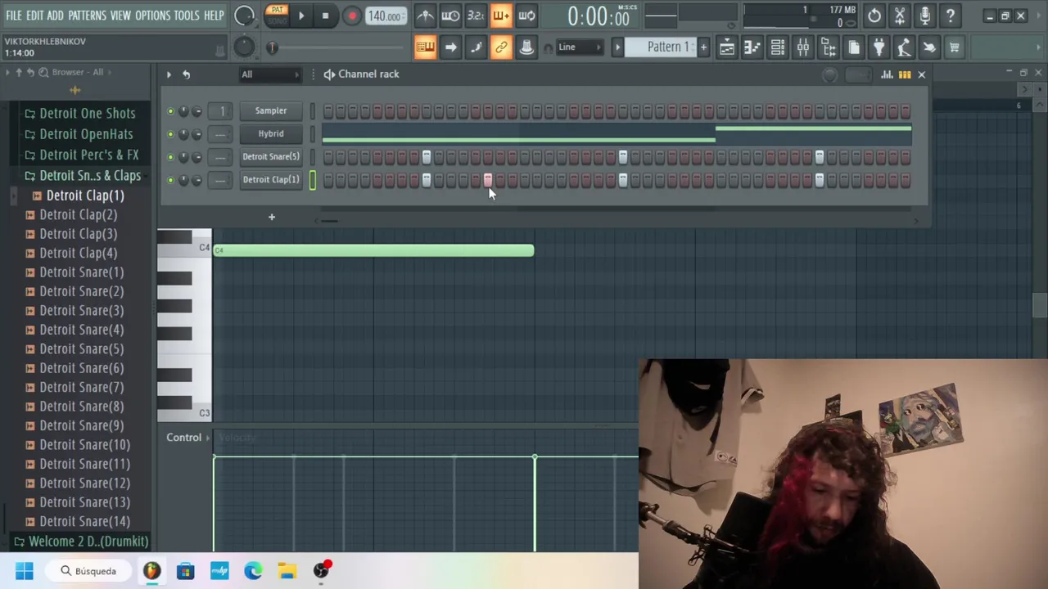Switch between PAT and SONG mode
The height and width of the screenshot is (589, 1048).
277,15
